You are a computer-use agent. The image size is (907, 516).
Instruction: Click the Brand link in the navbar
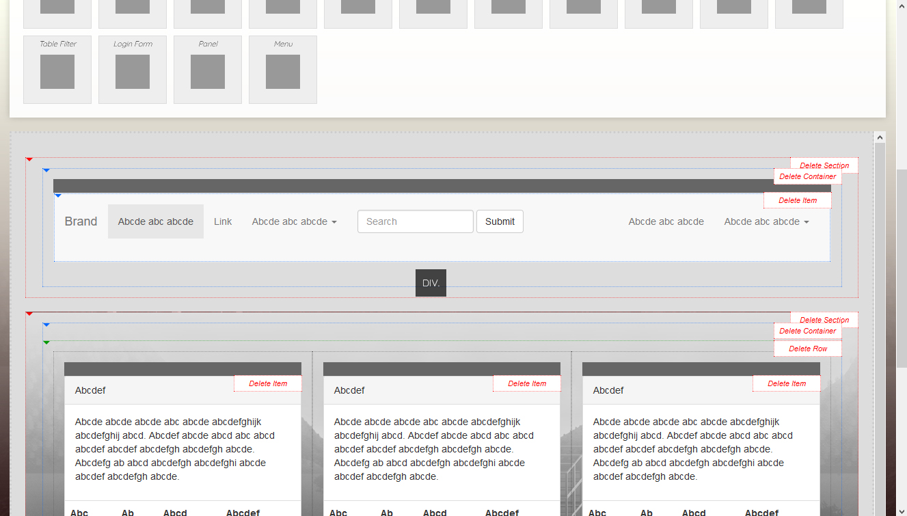click(81, 221)
